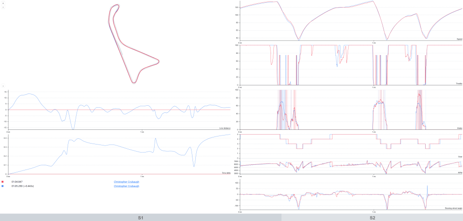This screenshot has width=463, height=221.
Task: Click inside the RPM chart
Action: 351,167
